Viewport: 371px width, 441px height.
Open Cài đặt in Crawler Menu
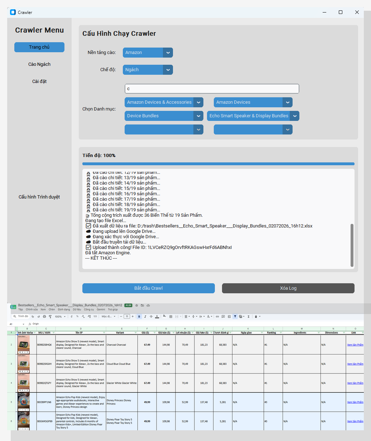(39, 82)
